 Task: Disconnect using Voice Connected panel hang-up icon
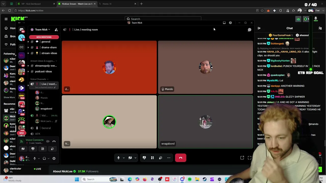[x=54, y=141]
